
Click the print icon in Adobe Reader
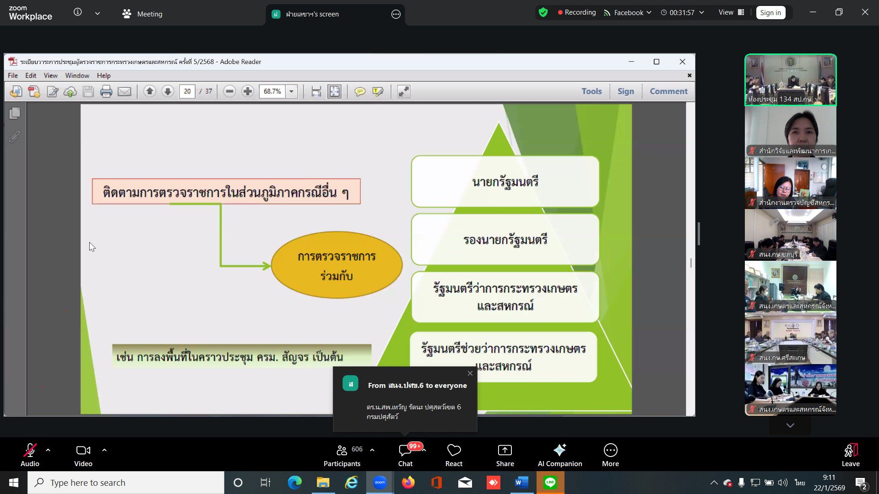(106, 91)
